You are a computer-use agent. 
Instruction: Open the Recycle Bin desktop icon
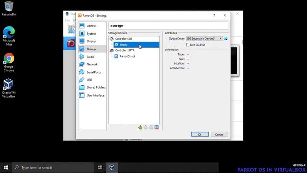point(9,9)
